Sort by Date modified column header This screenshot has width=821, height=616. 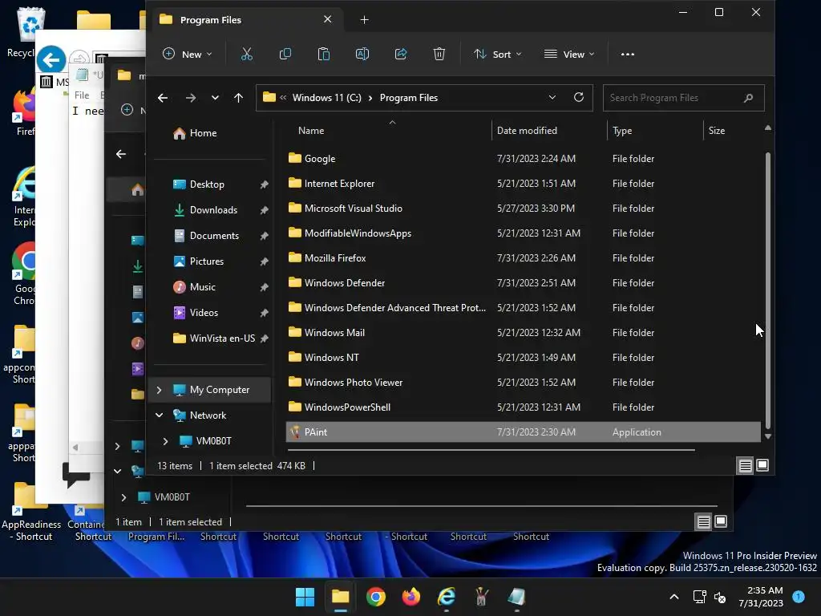[548, 131]
